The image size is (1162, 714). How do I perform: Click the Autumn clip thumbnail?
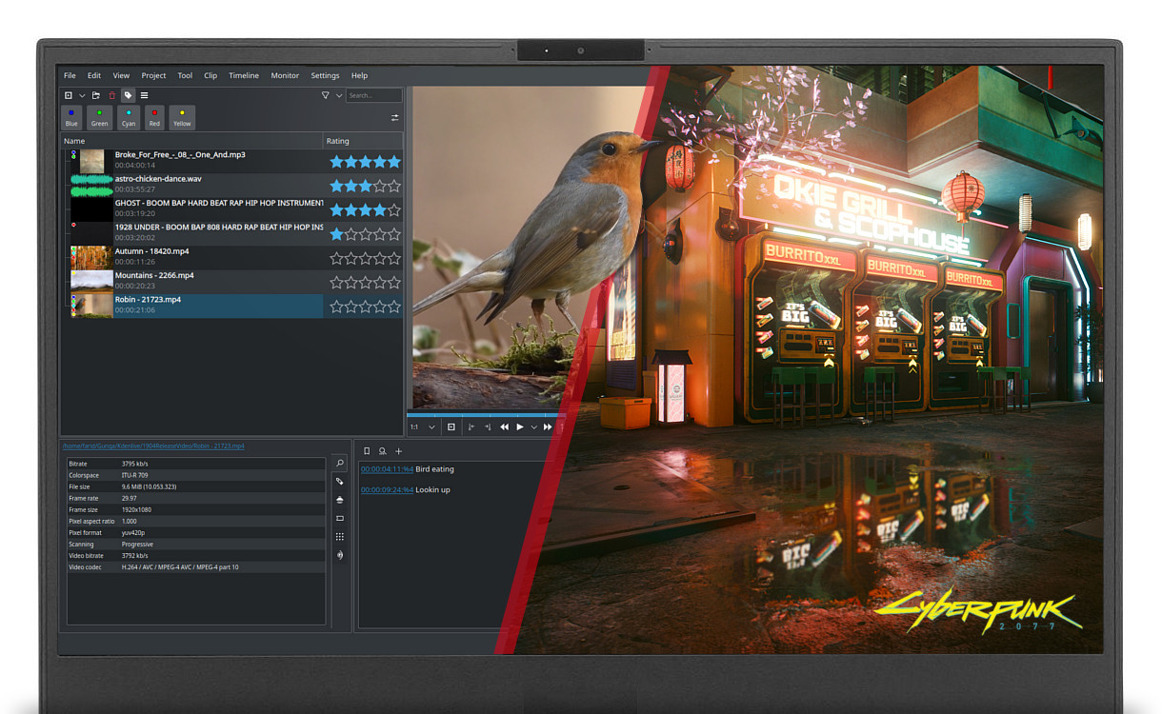(91, 257)
